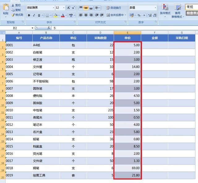Click the Insert Function fx icon

click(49, 28)
